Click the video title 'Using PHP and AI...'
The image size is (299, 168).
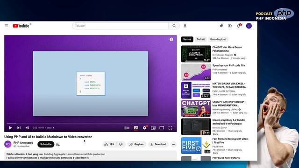coord(48,137)
